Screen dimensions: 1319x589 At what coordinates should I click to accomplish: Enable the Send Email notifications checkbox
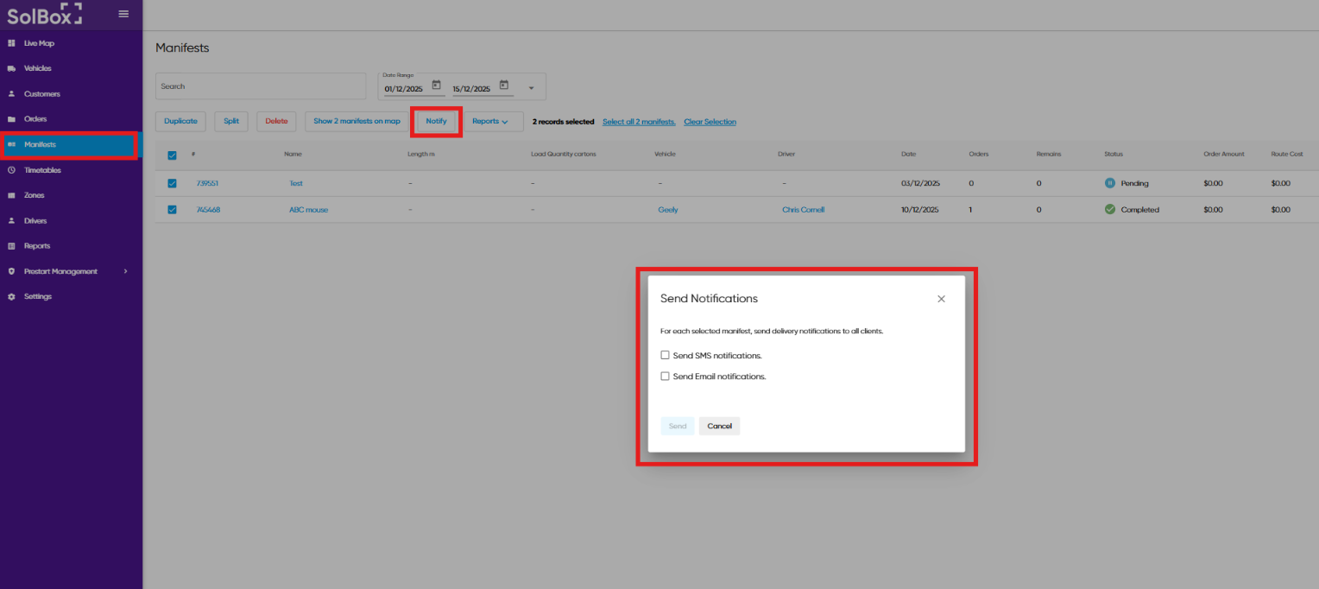tap(665, 377)
